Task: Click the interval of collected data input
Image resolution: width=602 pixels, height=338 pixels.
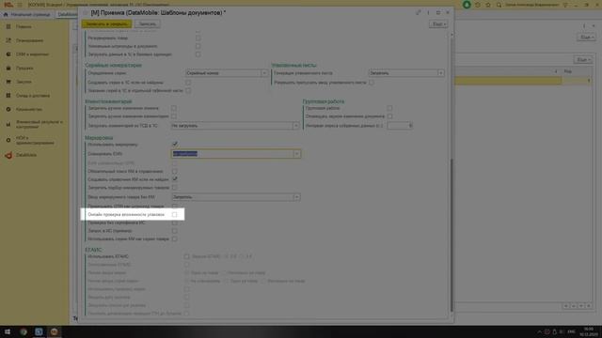Action: (400, 126)
